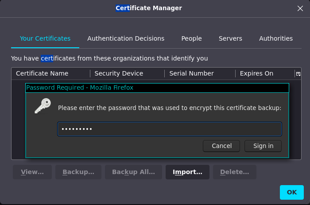Show the Authorities tab

(275, 38)
